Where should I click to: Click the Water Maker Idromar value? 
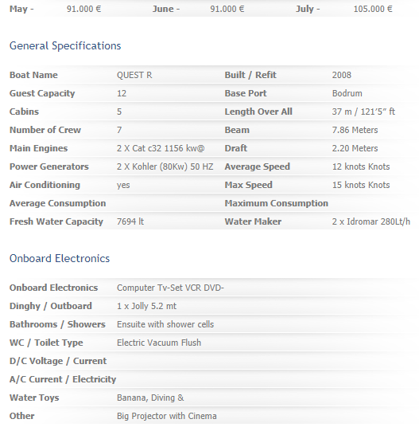pos(371,221)
